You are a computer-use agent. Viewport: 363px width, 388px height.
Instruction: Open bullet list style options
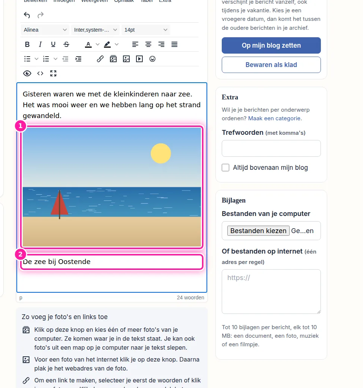(37, 59)
